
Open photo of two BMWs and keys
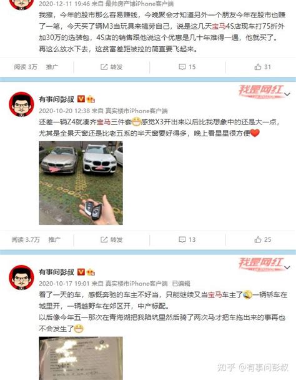(81, 183)
